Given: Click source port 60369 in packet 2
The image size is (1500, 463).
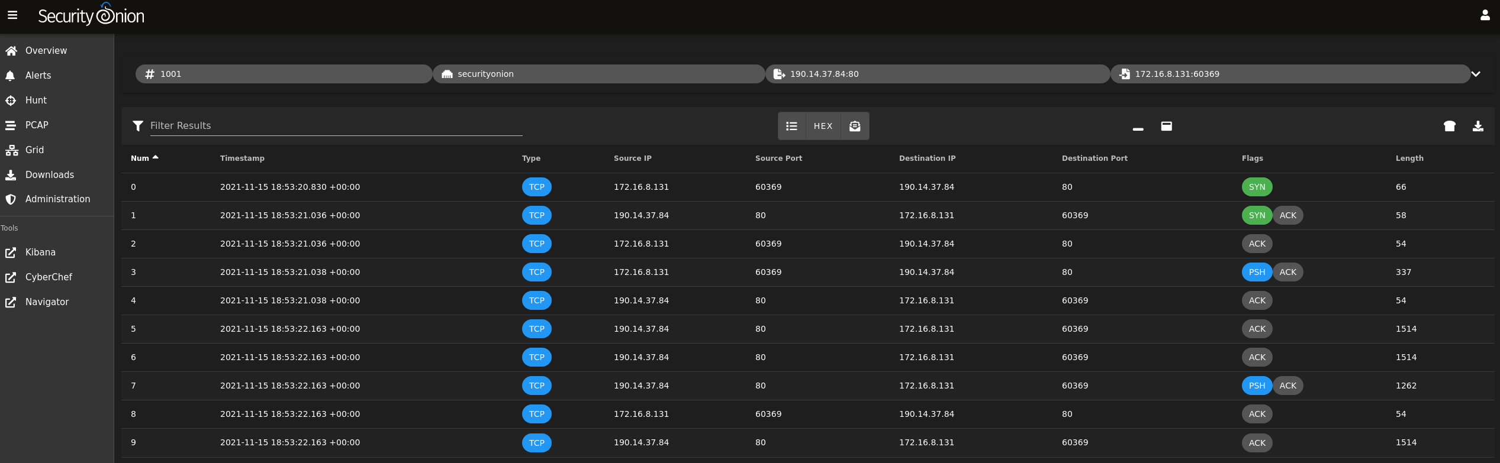Looking at the screenshot, I should tap(768, 244).
